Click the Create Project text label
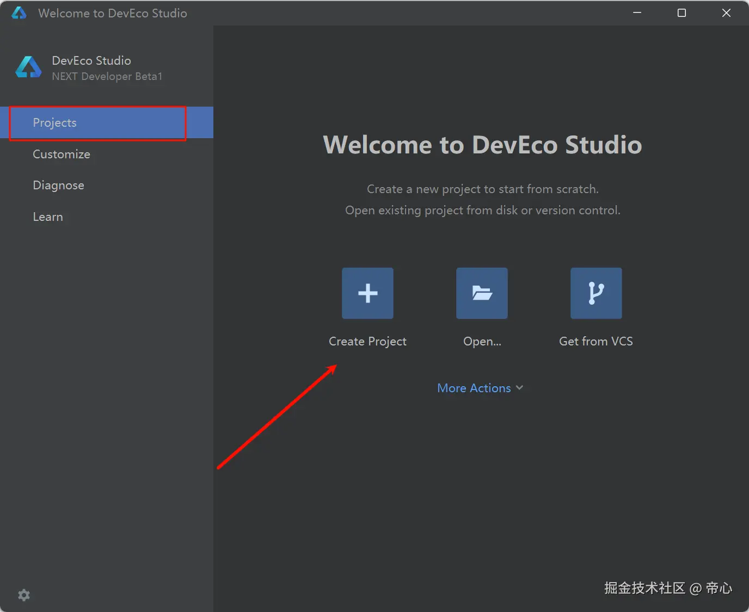 pyautogui.click(x=367, y=342)
